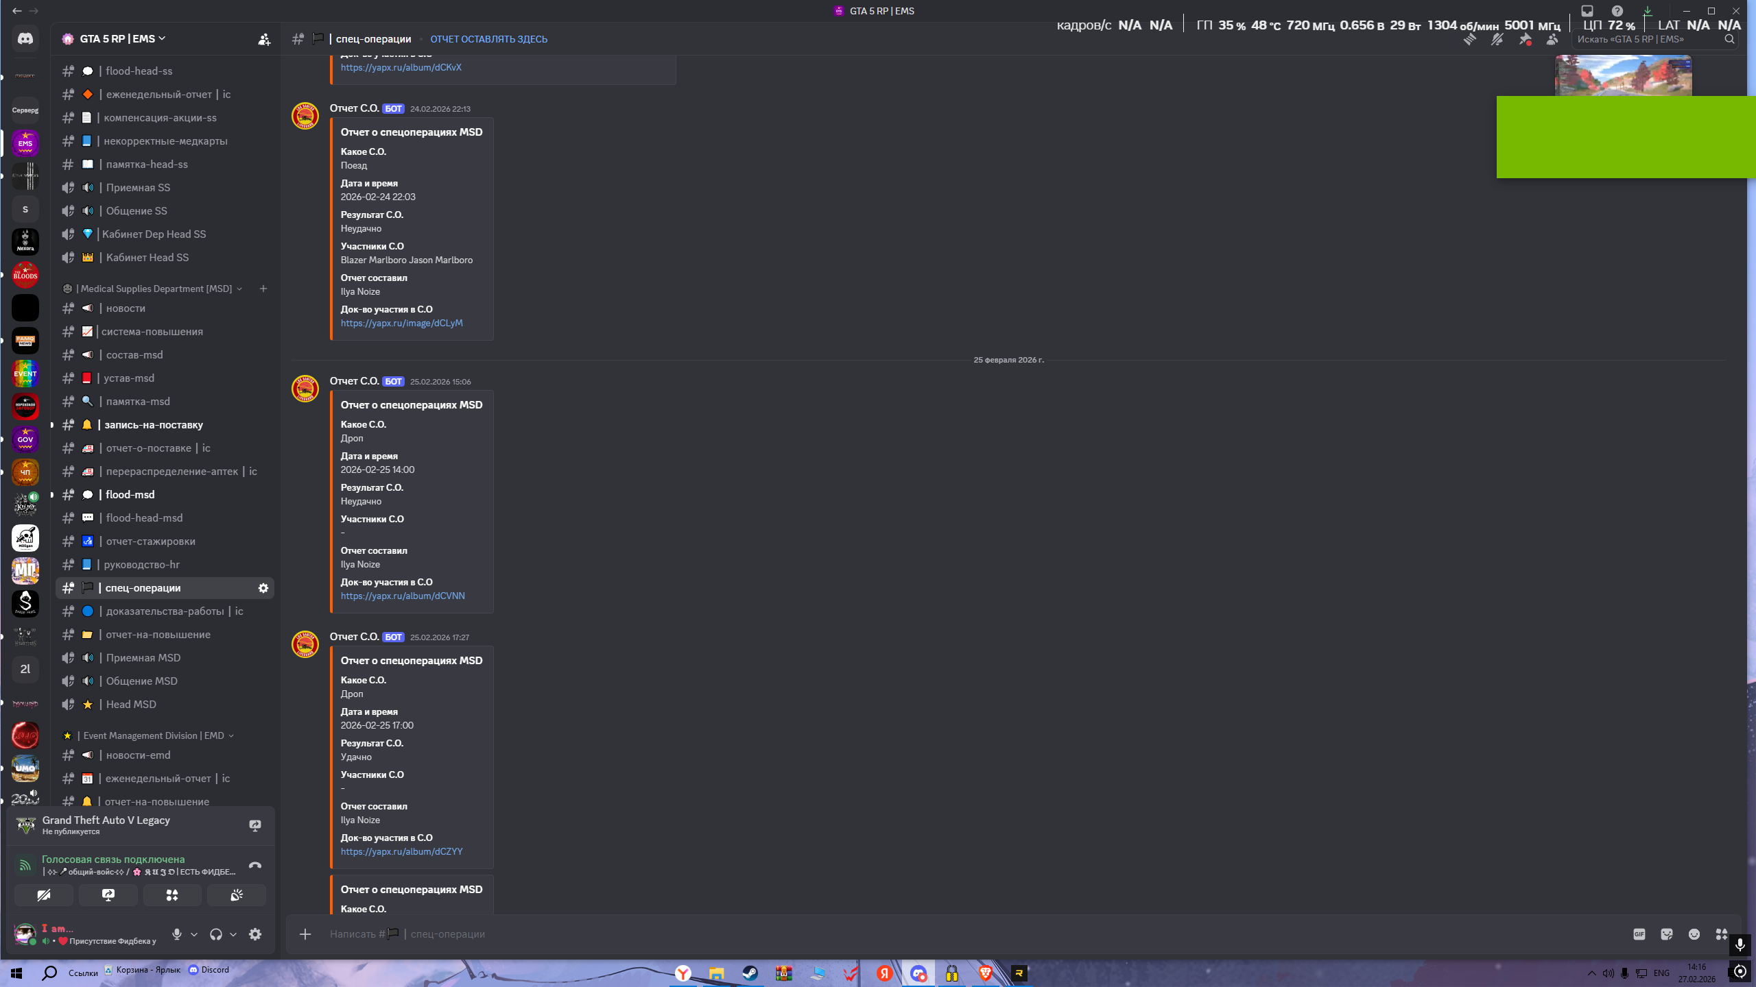Open flood-msd channel

click(130, 495)
